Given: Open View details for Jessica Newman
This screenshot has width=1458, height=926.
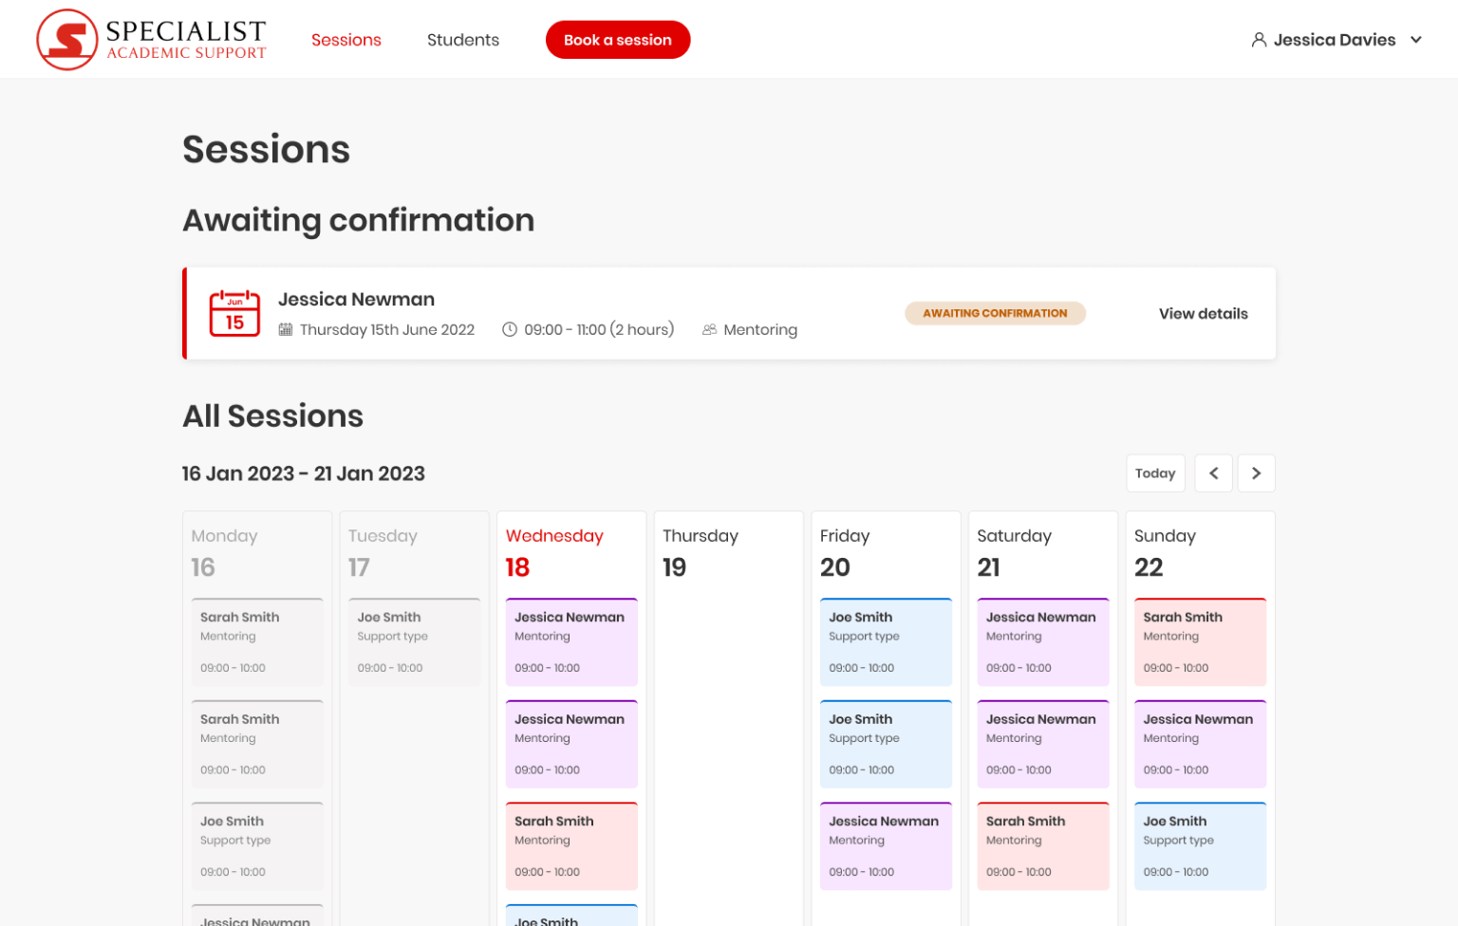Looking at the screenshot, I should pos(1203,314).
